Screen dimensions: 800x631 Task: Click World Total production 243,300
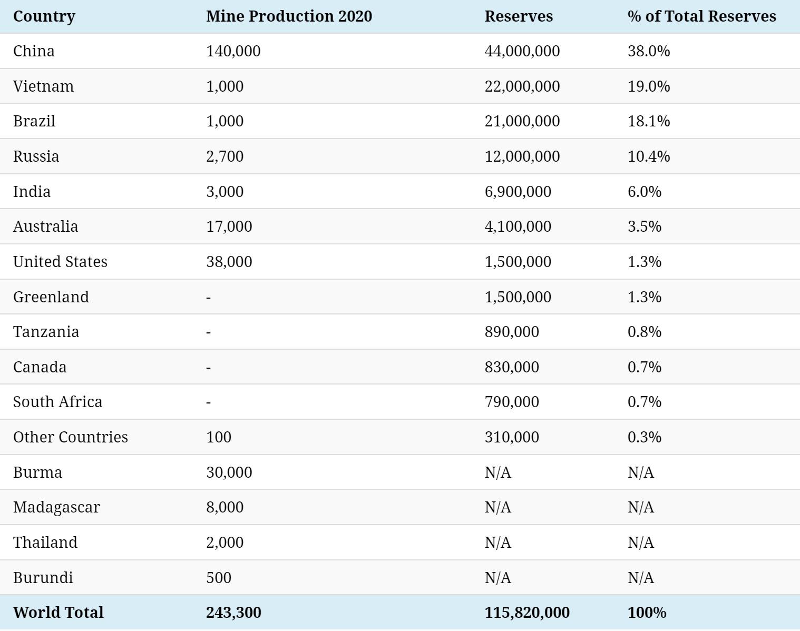(233, 613)
